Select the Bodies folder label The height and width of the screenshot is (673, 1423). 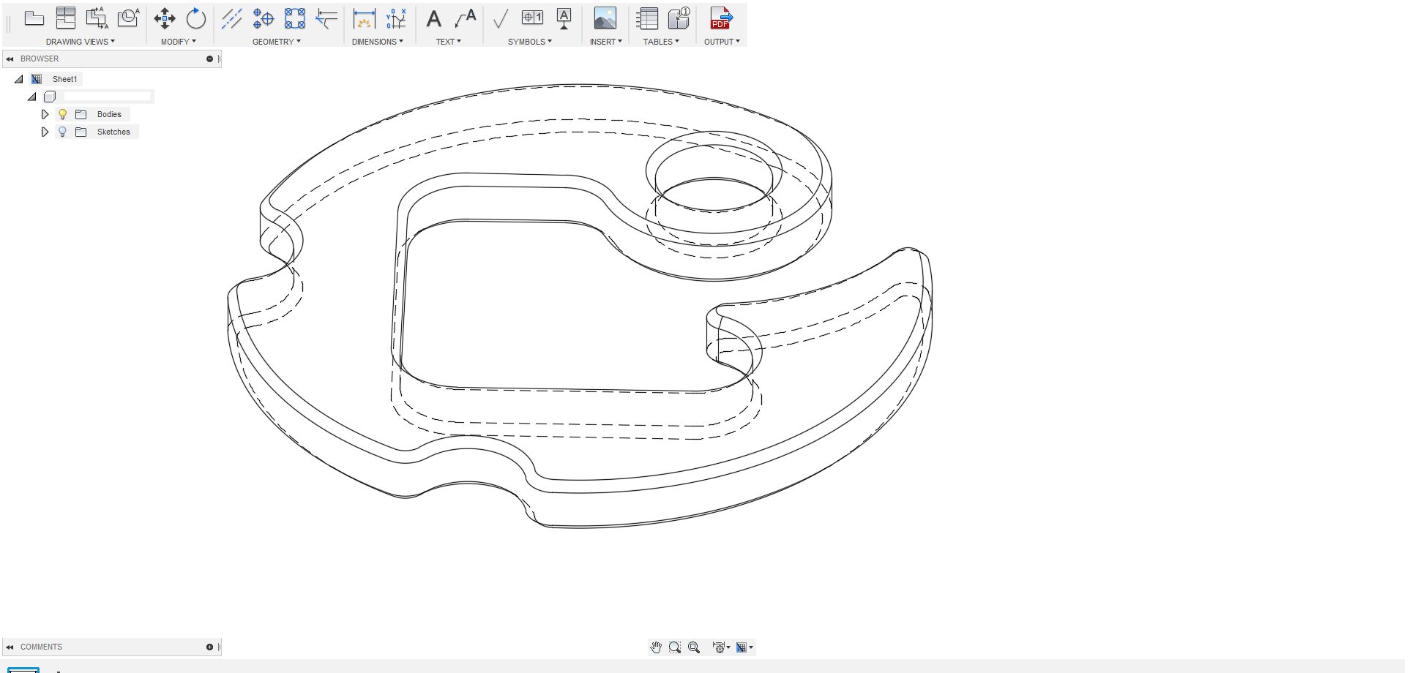click(109, 114)
